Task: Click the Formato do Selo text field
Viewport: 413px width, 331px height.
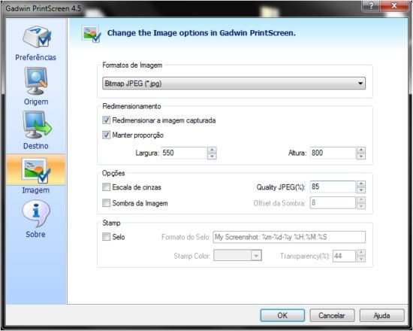Action: point(289,237)
